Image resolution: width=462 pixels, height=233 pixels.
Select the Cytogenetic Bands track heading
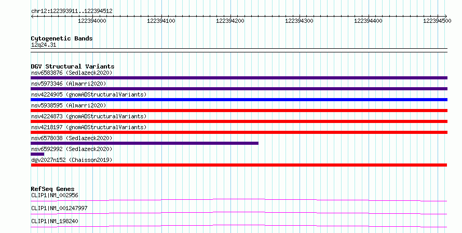[62, 38]
